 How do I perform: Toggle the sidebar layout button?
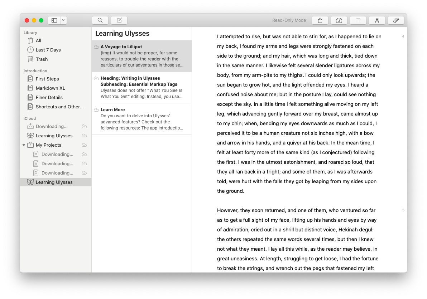[x=54, y=20]
